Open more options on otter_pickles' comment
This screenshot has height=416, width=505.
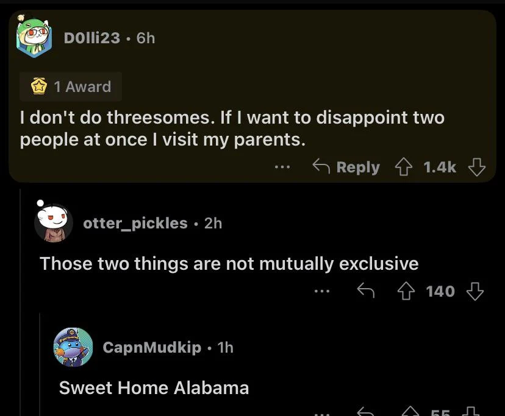pos(321,291)
